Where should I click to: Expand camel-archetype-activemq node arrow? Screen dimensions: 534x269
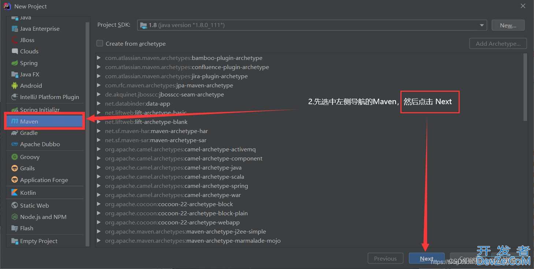pos(98,149)
